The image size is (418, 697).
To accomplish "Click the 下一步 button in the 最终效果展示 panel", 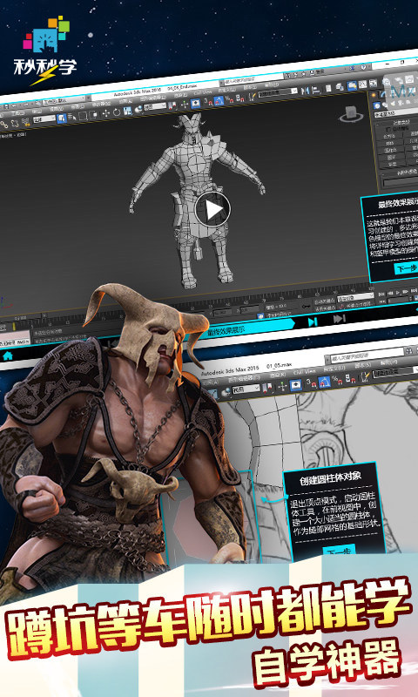I will (x=407, y=269).
